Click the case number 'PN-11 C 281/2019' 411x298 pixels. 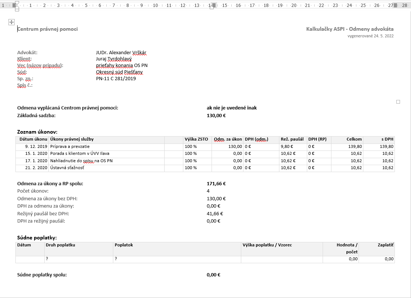[x=115, y=78]
